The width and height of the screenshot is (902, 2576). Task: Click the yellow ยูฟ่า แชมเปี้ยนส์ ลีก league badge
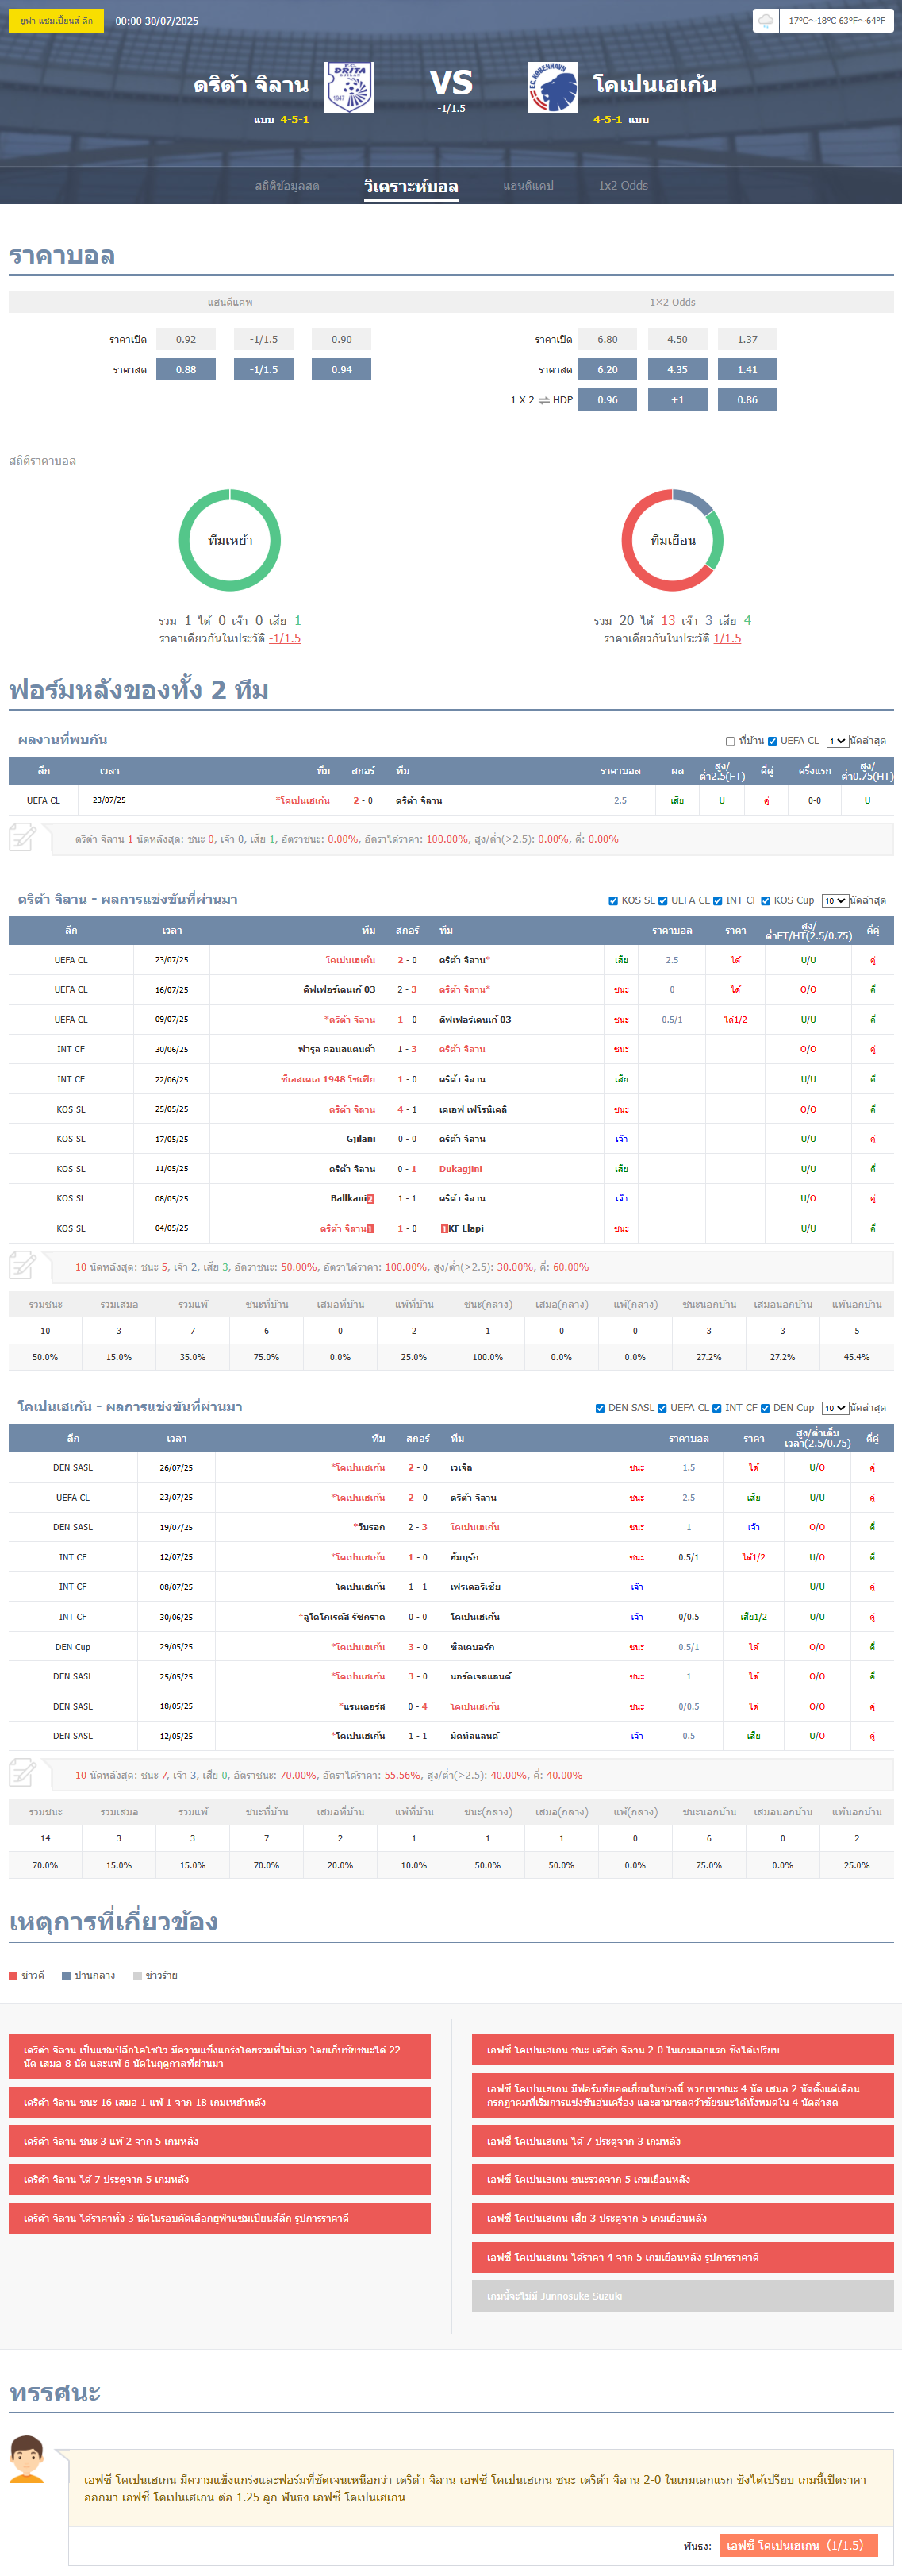(x=56, y=20)
